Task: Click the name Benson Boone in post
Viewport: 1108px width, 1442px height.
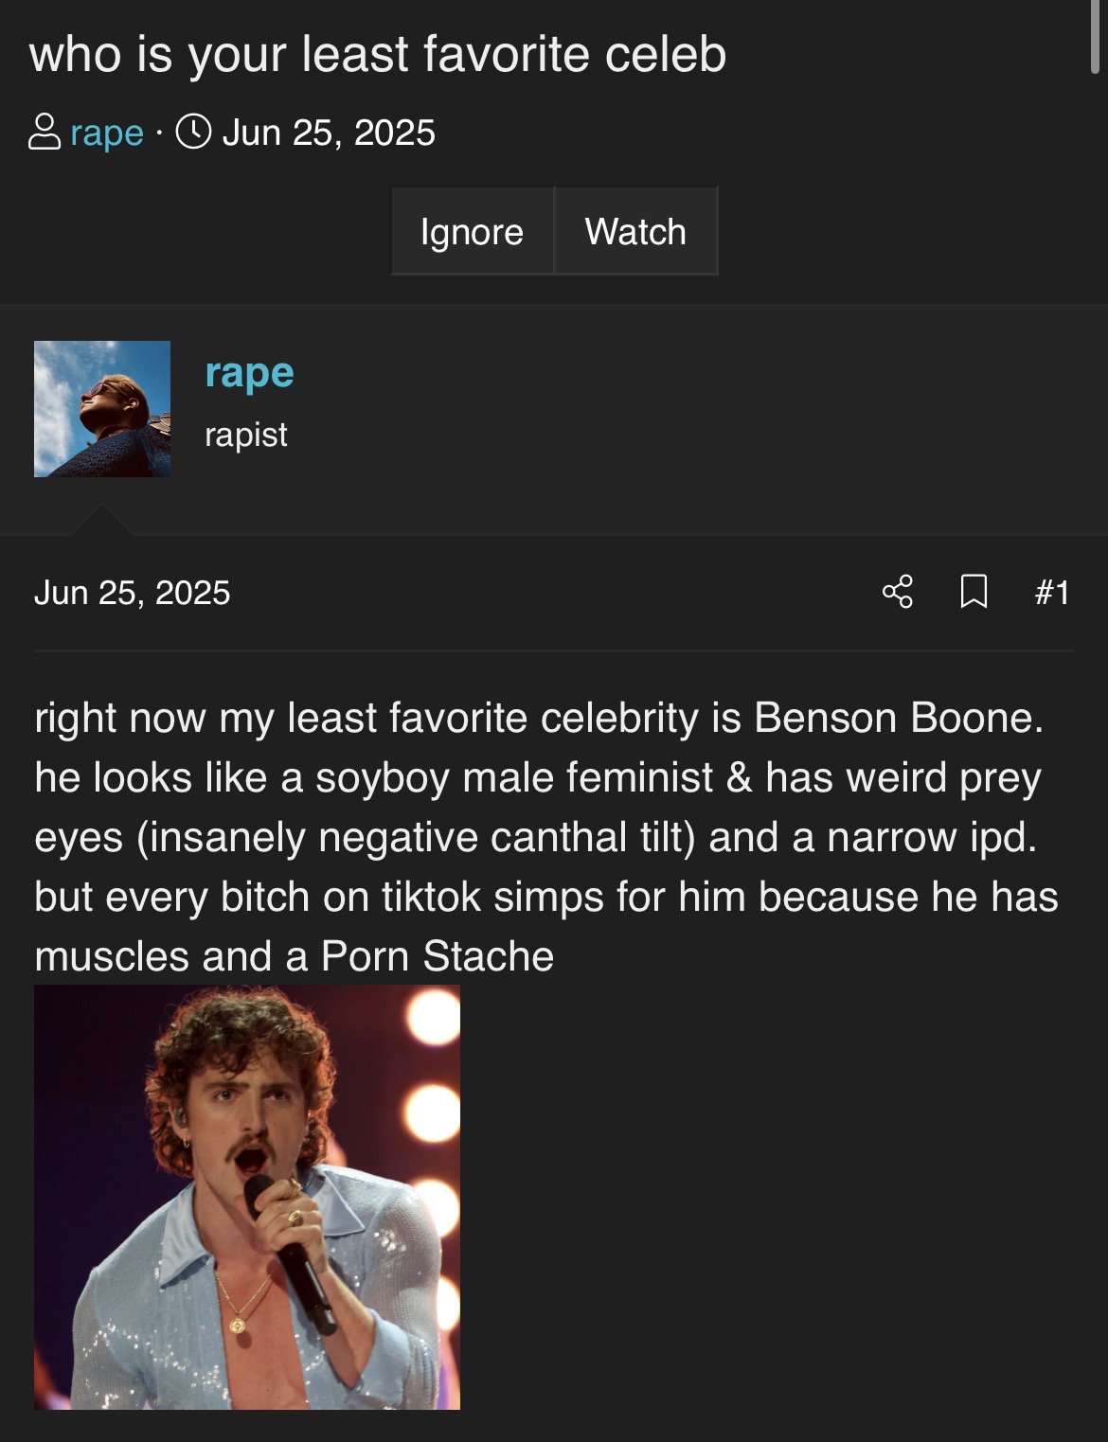Action: (x=898, y=718)
